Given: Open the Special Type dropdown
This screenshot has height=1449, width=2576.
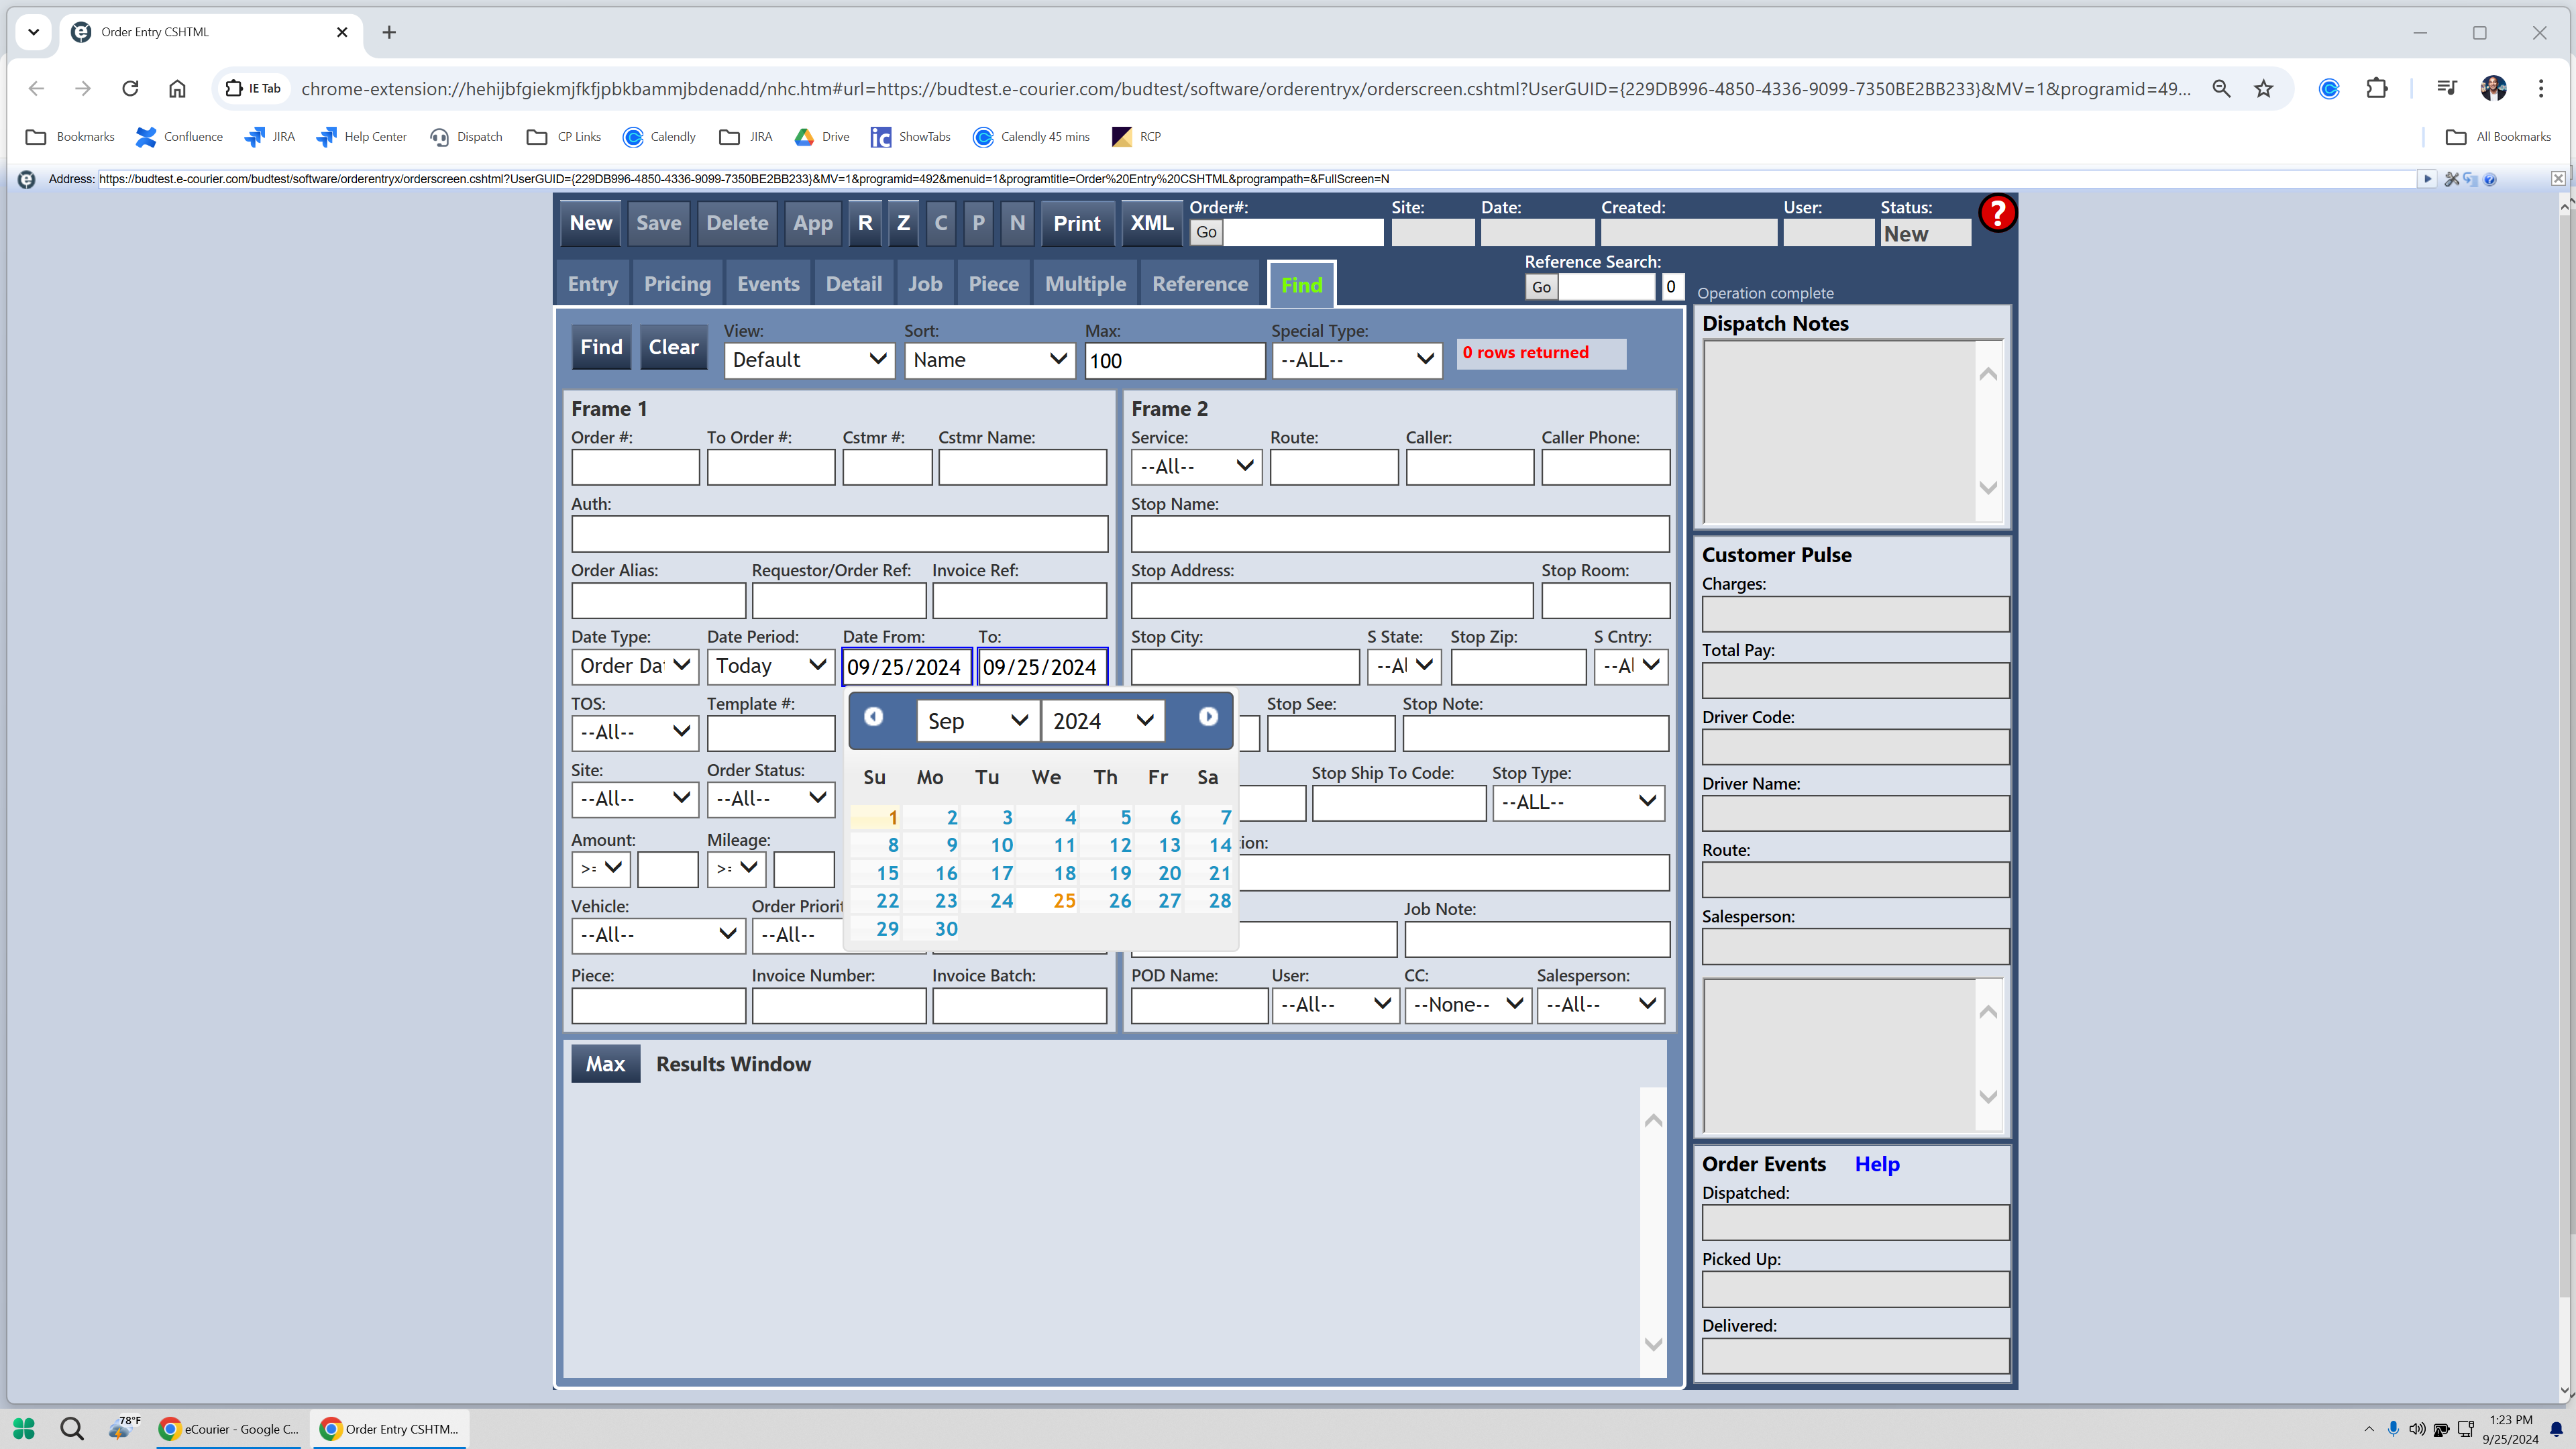Looking at the screenshot, I should 1356,360.
